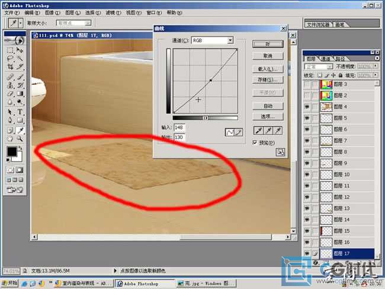The height and width of the screenshot is (289, 385).
Task: Select the History Brush tool
Action: point(20,85)
